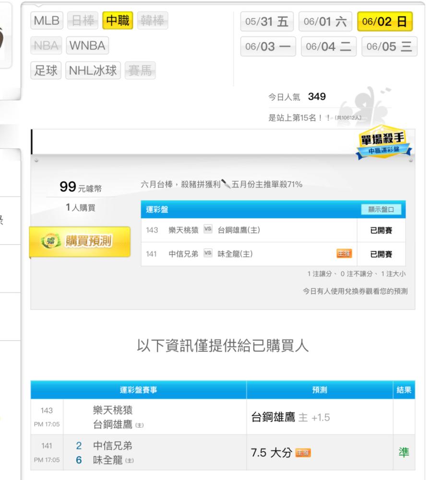Click the 六月台棒 headline text

[x=222, y=184]
